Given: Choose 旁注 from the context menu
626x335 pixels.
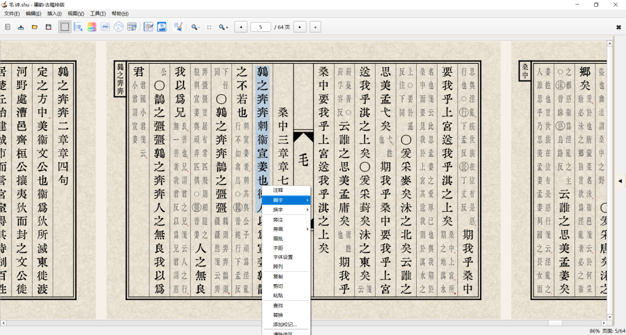Looking at the screenshot, I should tap(286, 219).
